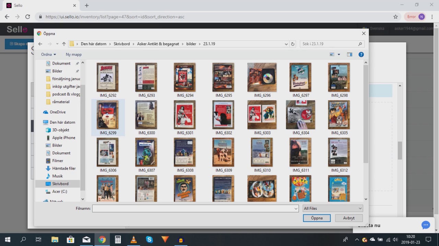Screen dimensions: 439x246
Task: Click the Avbryt button
Action: [x=349, y=218]
